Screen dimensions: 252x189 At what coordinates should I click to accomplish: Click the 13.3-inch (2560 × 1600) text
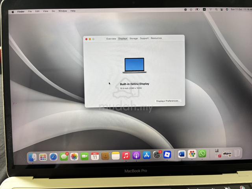click(x=131, y=88)
